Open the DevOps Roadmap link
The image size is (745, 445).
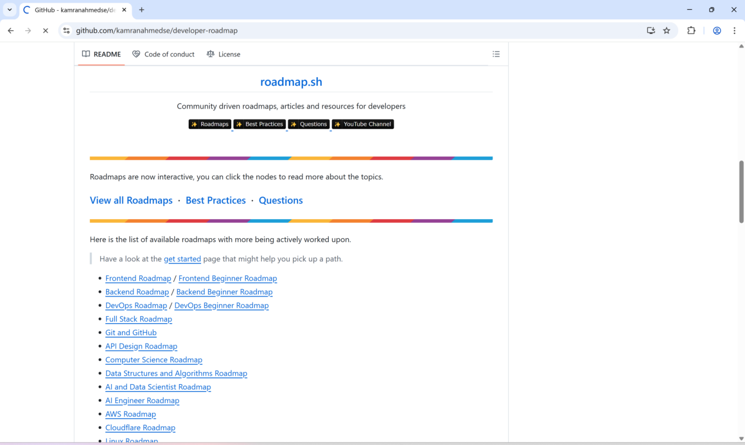136,305
